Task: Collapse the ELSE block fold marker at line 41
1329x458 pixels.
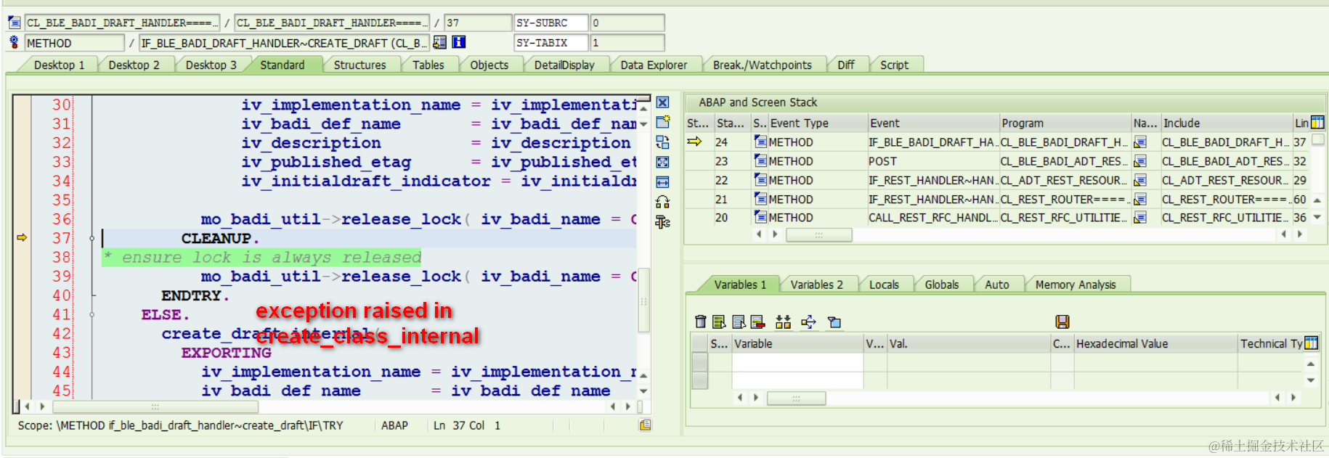Action: 92,315
